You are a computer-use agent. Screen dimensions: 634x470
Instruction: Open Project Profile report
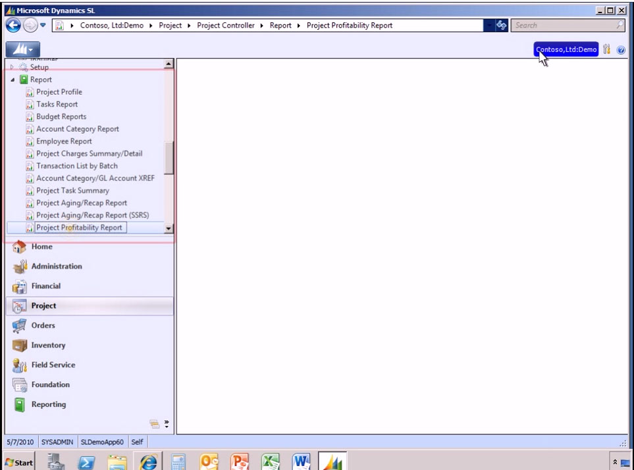click(x=59, y=92)
